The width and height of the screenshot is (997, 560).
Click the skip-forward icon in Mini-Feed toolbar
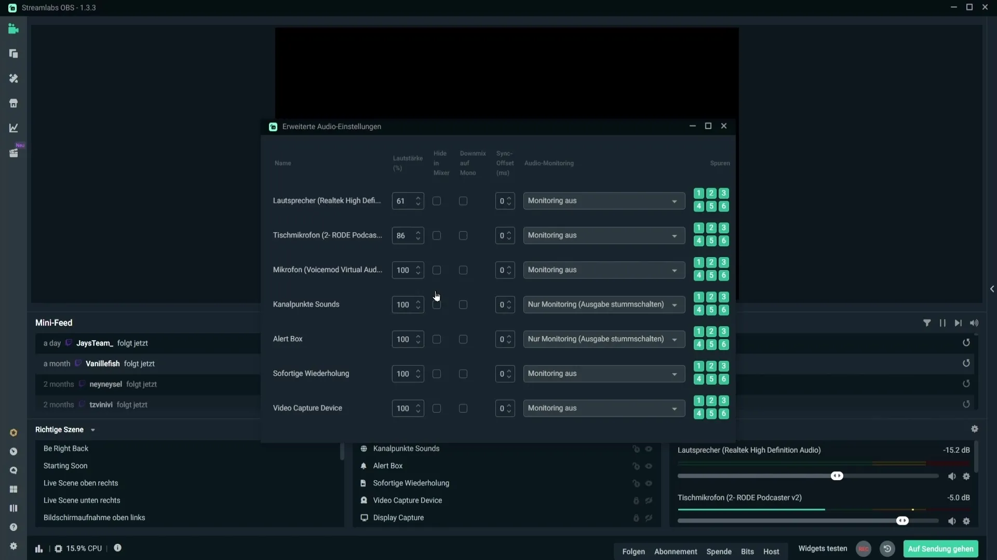tap(959, 323)
